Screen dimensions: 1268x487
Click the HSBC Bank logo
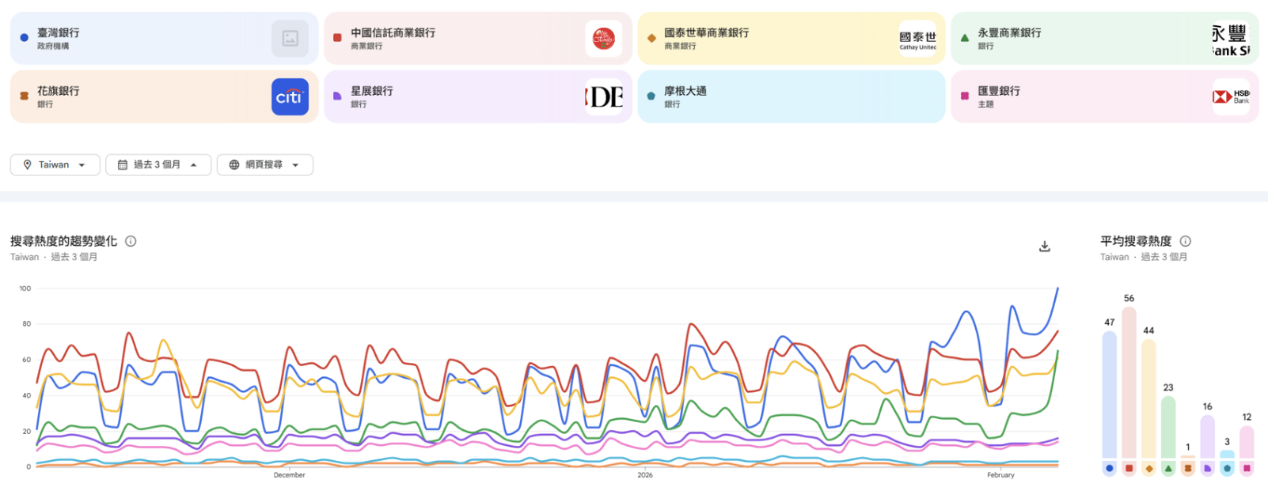click(x=1231, y=96)
